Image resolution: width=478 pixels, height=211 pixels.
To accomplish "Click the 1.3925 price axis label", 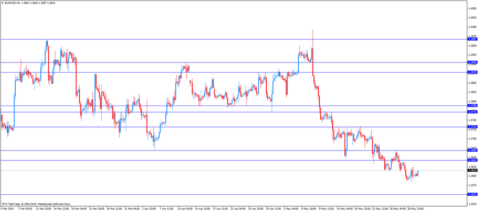I will (473, 55).
